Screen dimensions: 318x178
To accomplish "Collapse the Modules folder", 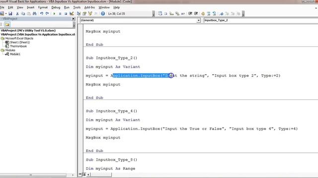I will pyautogui.click(x=2, y=50).
